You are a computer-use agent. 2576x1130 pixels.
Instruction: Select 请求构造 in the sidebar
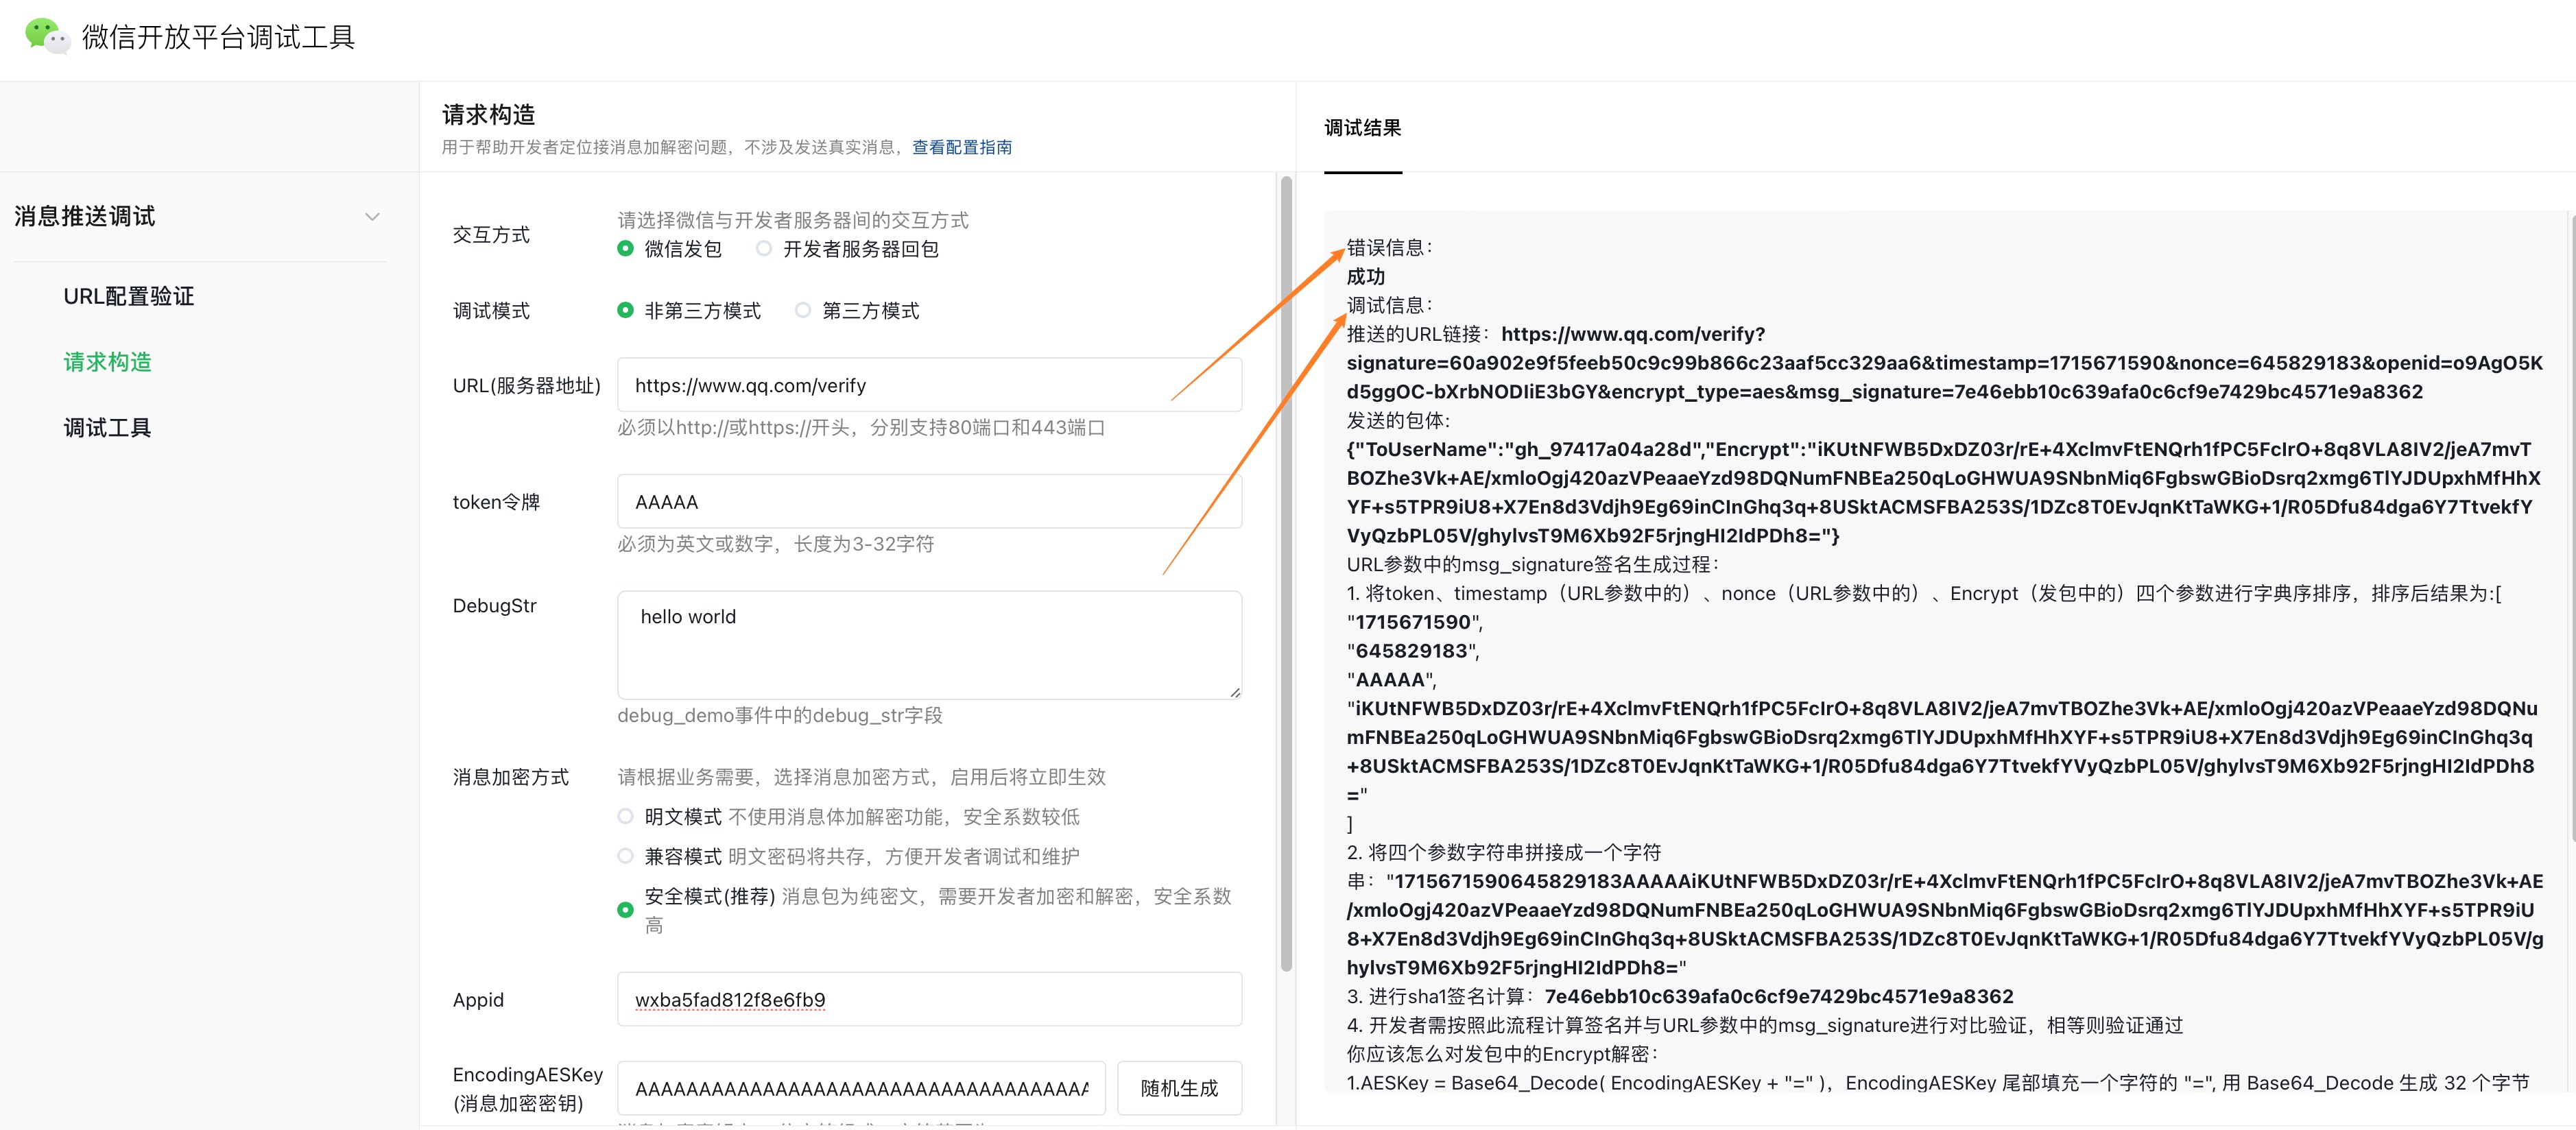click(x=107, y=362)
